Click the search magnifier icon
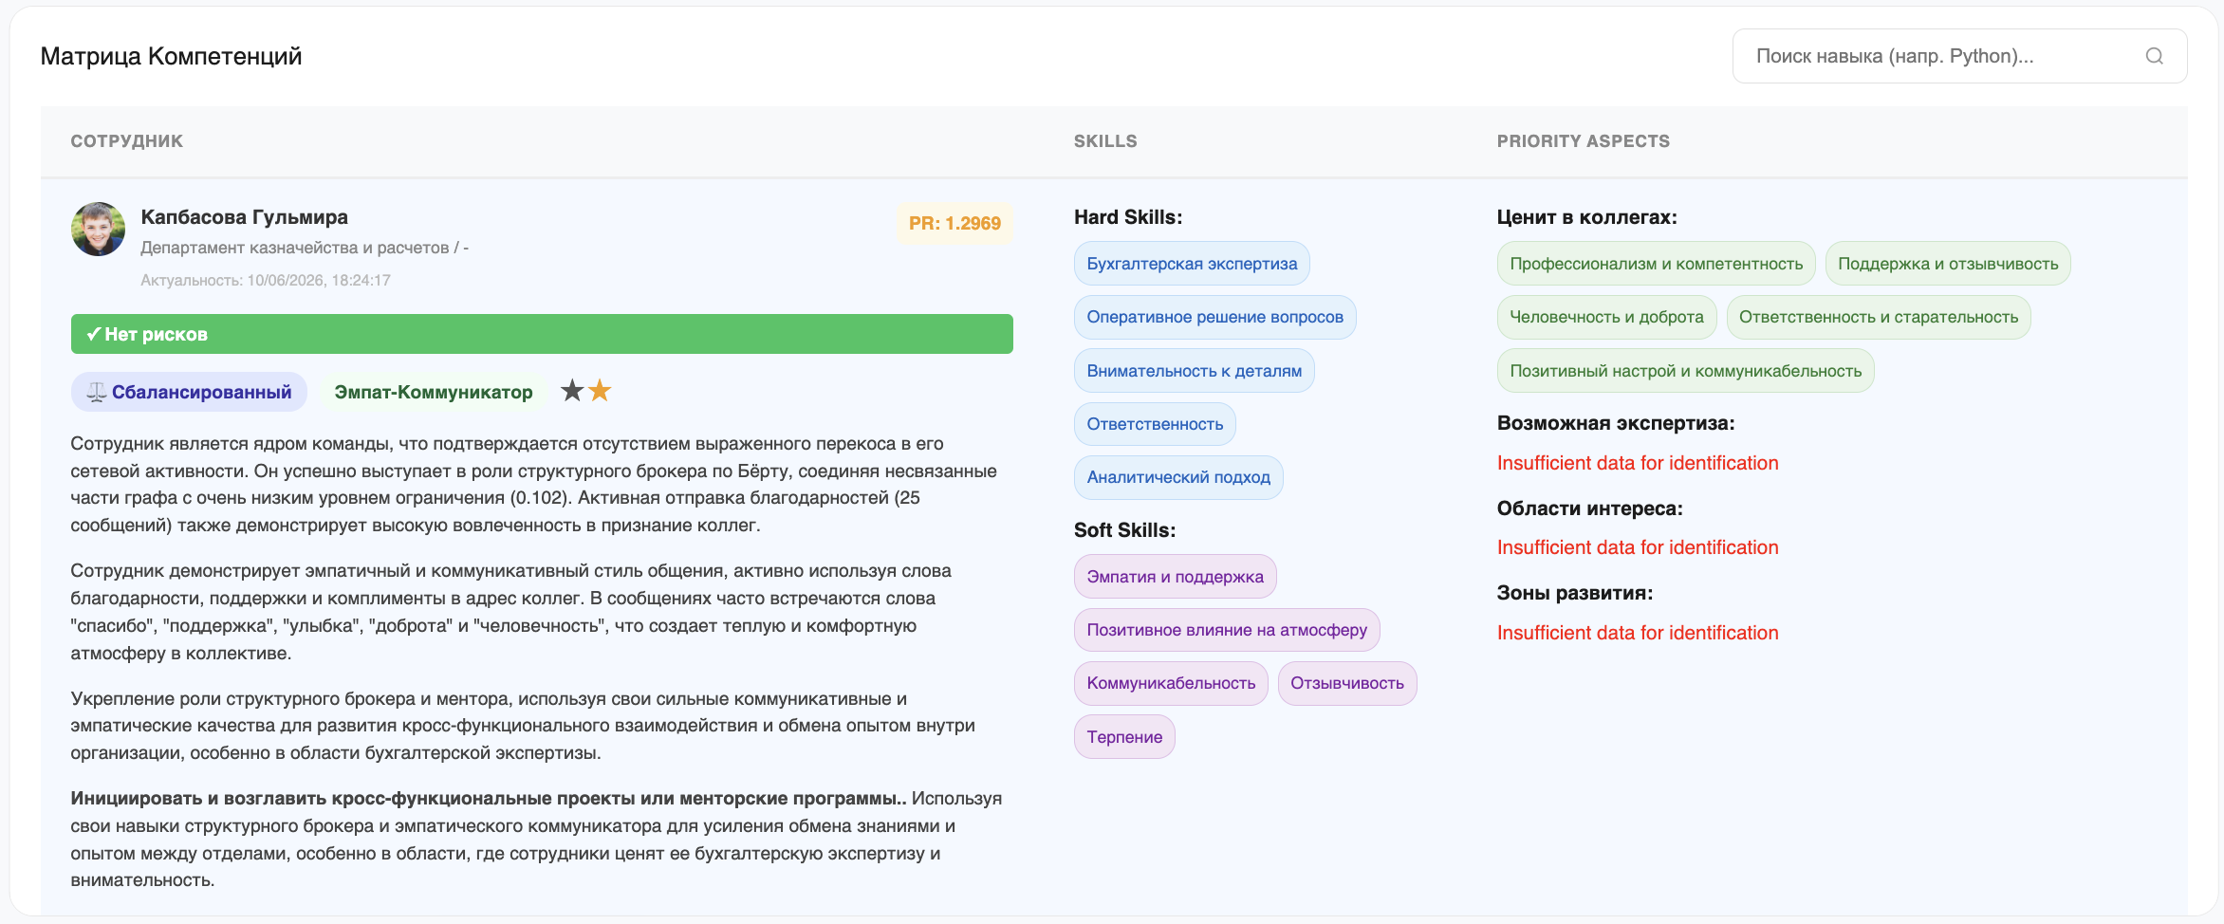The width and height of the screenshot is (2224, 924). click(x=2154, y=56)
